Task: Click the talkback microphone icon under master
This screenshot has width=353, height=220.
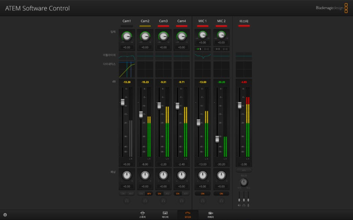Action: click(x=248, y=205)
